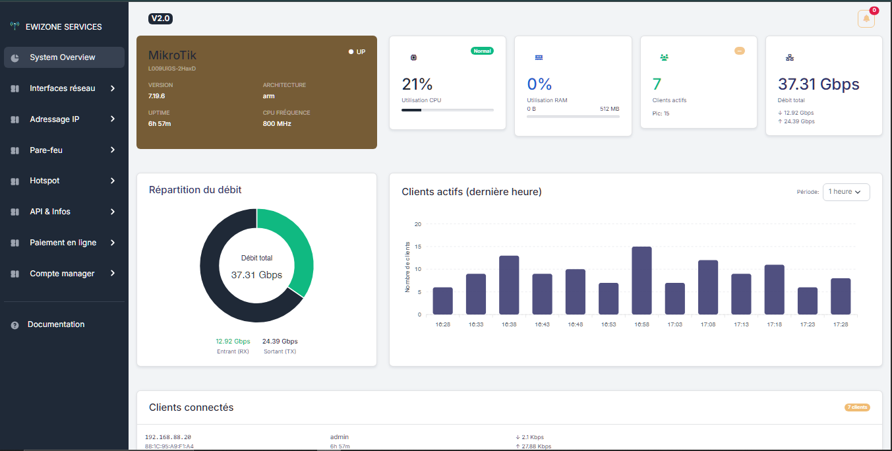Click the green clients group icon
The height and width of the screenshot is (451, 892).
click(x=664, y=57)
